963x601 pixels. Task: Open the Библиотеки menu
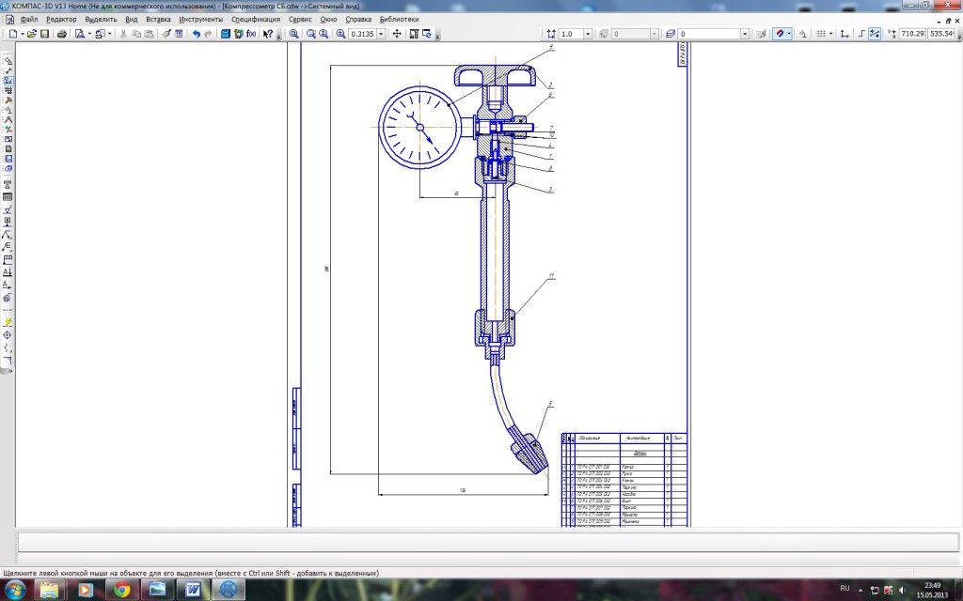pos(399,19)
